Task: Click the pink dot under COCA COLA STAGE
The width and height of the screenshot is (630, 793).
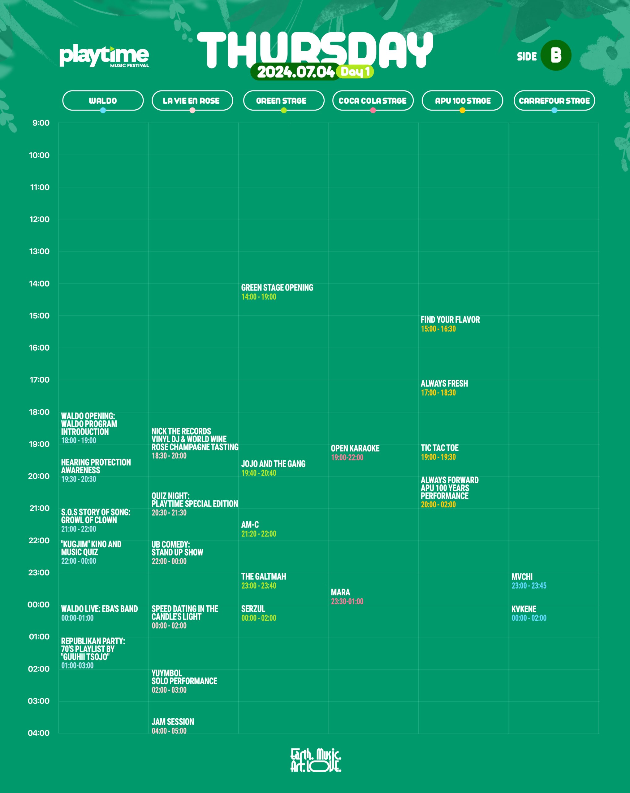Action: click(x=373, y=110)
